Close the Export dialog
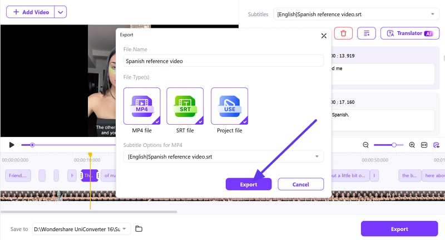This screenshot has height=240, width=445. [x=324, y=36]
